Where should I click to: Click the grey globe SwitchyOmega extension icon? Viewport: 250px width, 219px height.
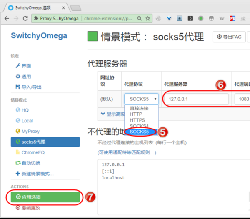point(158,19)
